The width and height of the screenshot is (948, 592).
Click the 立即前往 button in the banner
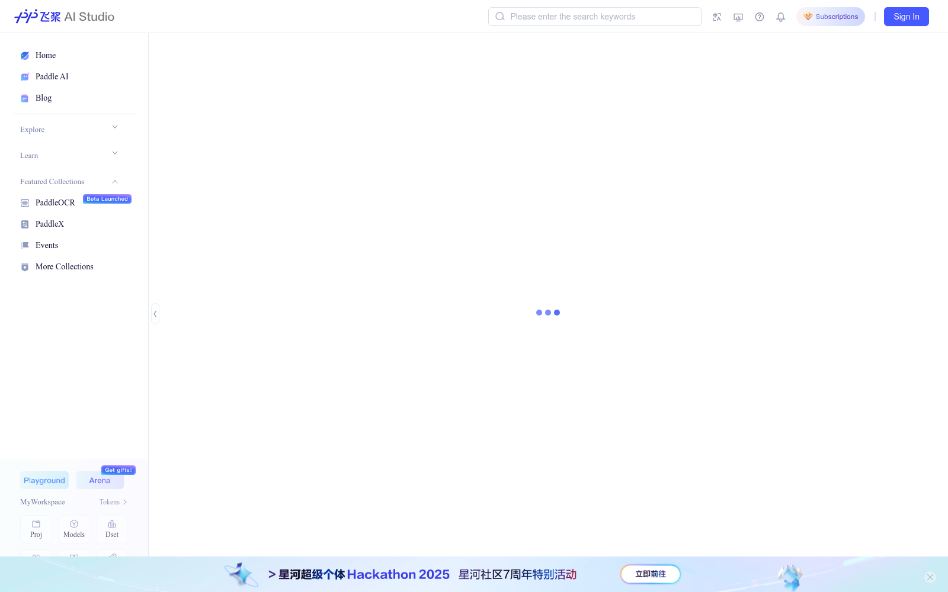tap(651, 574)
